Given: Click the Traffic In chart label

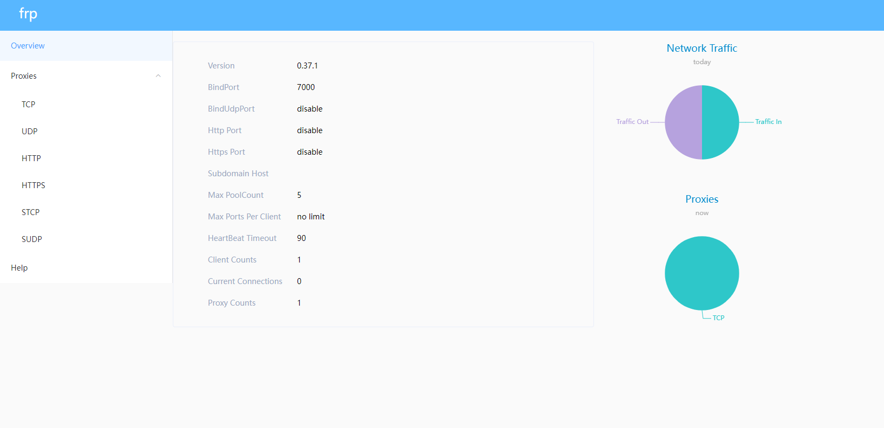Looking at the screenshot, I should [x=768, y=122].
